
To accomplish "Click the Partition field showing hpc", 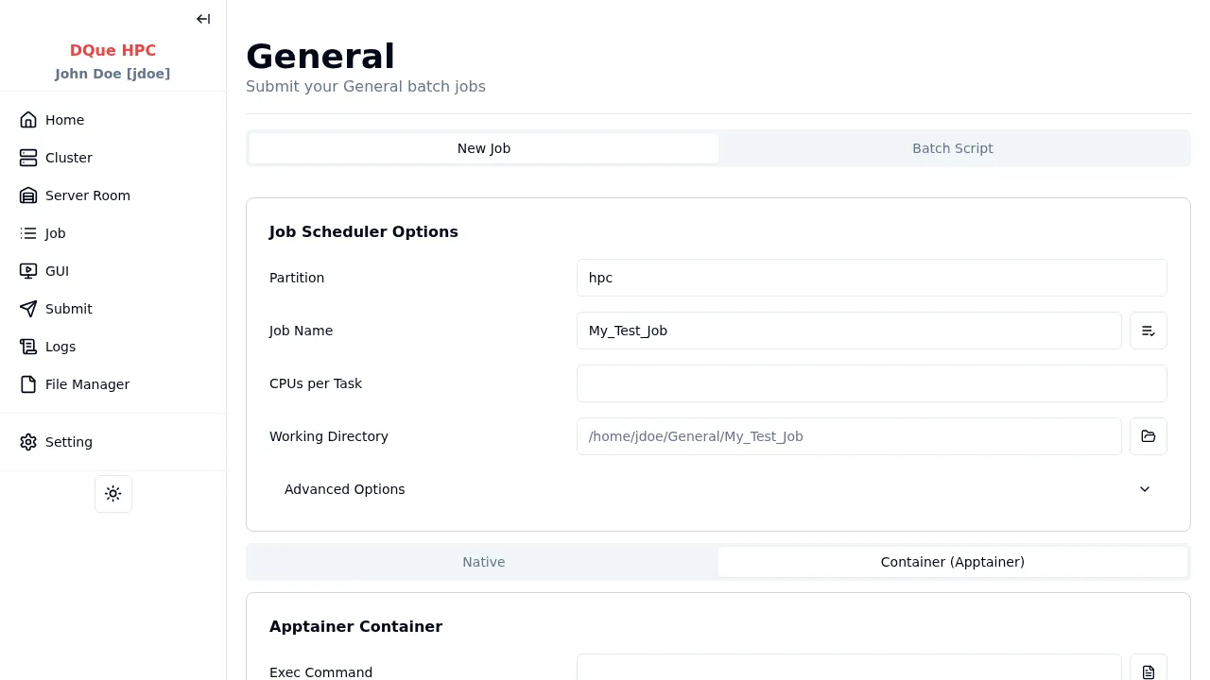I will (871, 278).
